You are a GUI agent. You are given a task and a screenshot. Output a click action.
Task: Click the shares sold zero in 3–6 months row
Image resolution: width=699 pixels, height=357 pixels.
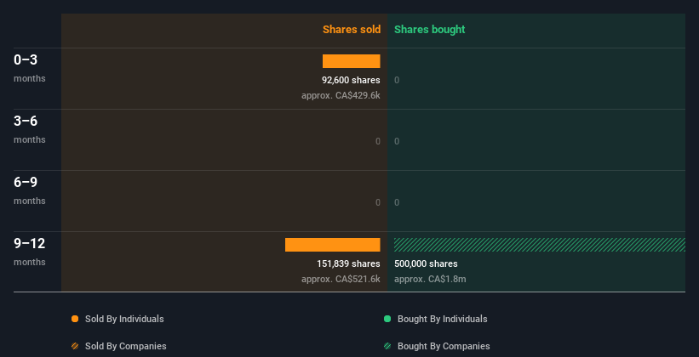coord(378,141)
